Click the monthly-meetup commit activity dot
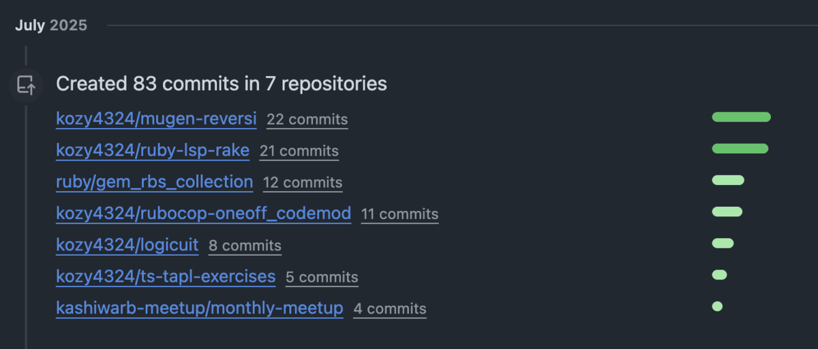Screen dimensions: 818x349 coord(717,306)
